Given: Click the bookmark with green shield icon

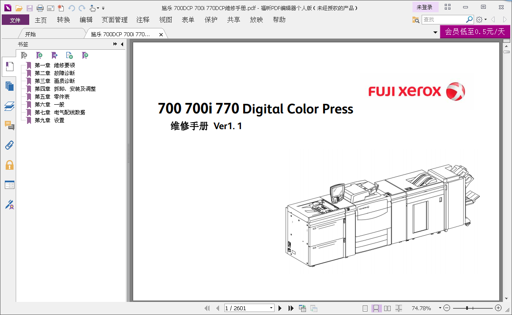Looking at the screenshot, I should [85, 55].
